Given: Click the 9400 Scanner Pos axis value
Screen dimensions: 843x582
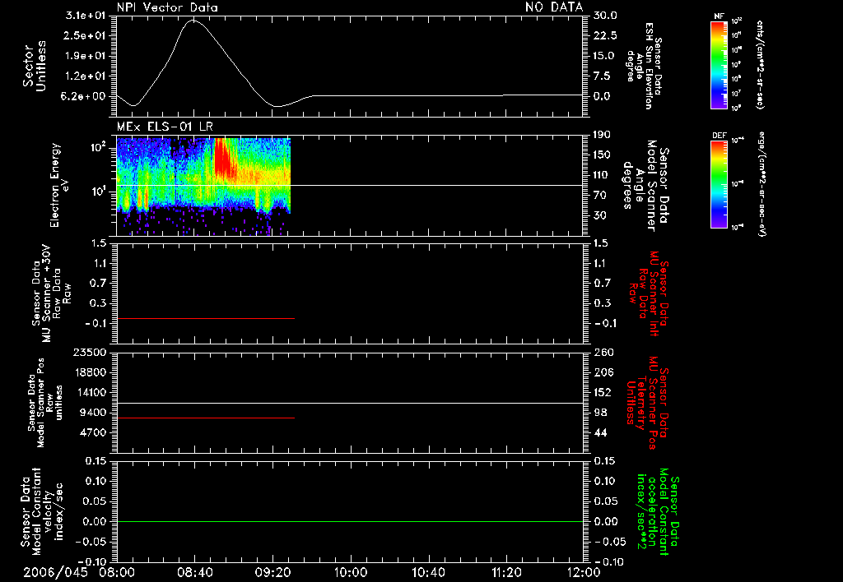Looking at the screenshot, I should pos(92,413).
